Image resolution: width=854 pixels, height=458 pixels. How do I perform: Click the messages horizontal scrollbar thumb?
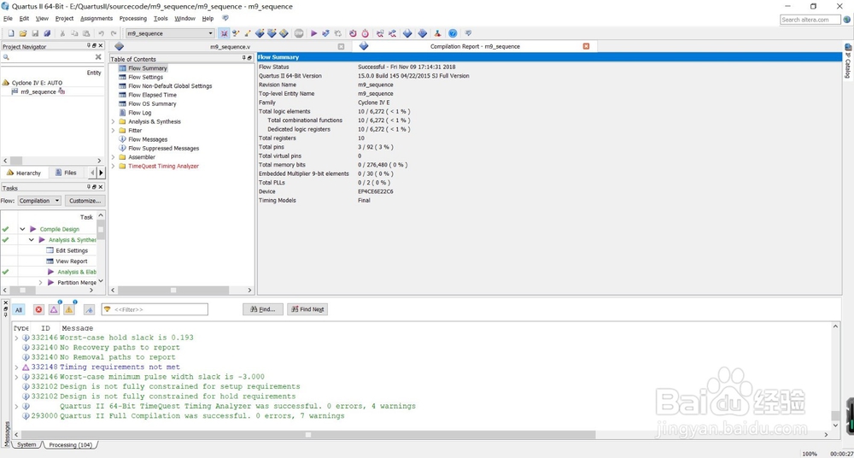307,435
